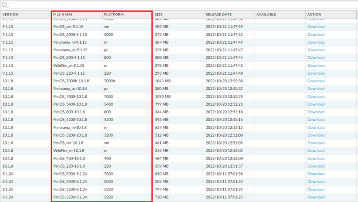
Task: Select file name WildFire_m-10.1.8
Action: [x=69, y=151]
